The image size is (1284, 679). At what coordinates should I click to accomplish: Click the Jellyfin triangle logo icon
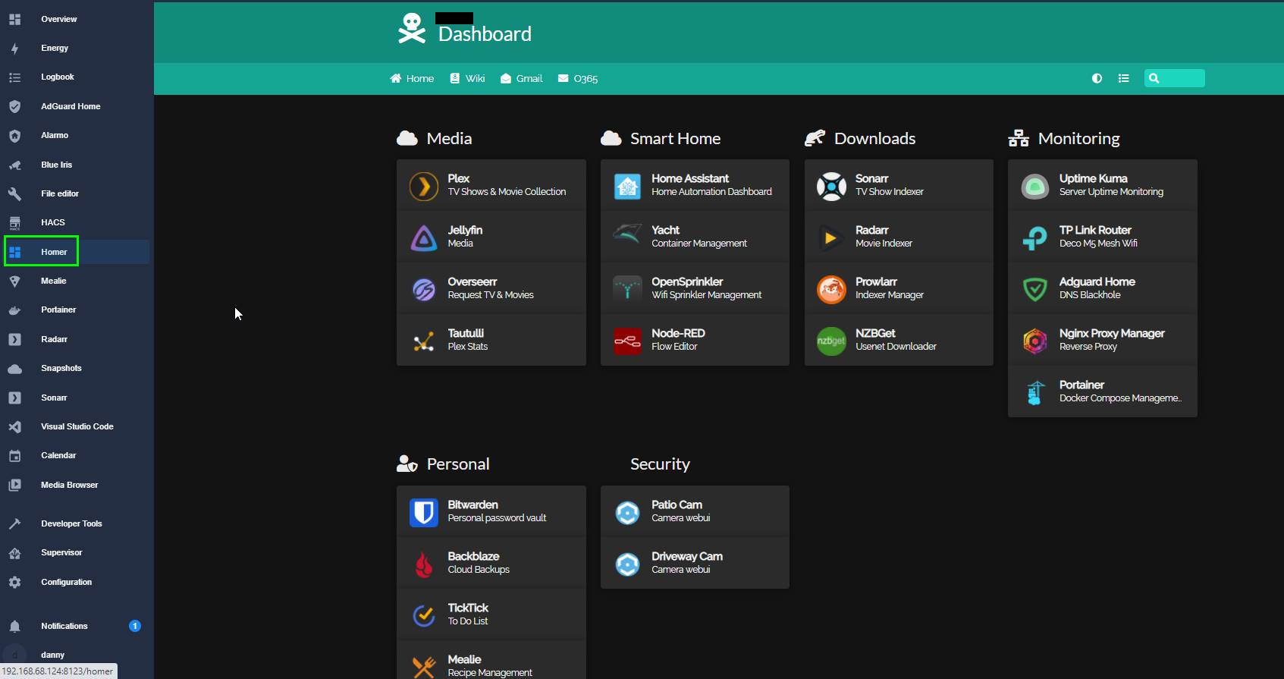[x=424, y=237]
